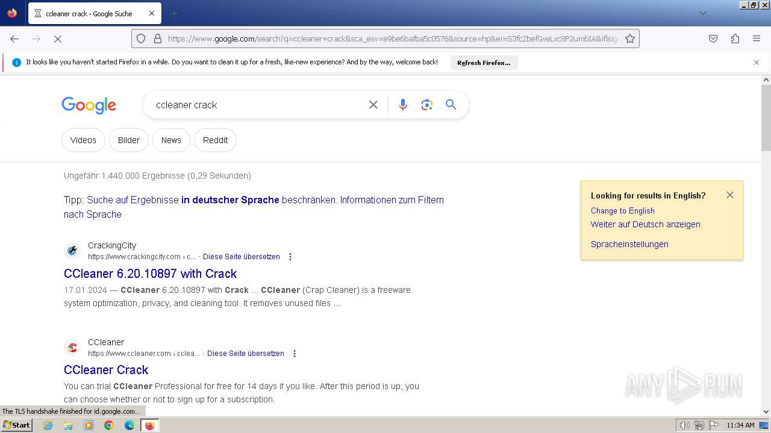The height and width of the screenshot is (433, 771).
Task: Select the Videos filter chip
Action: [83, 140]
